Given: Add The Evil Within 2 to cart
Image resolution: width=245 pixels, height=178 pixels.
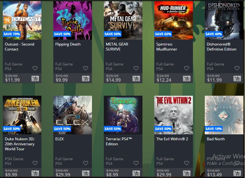Looking at the screenshot, I should point(187,173).
